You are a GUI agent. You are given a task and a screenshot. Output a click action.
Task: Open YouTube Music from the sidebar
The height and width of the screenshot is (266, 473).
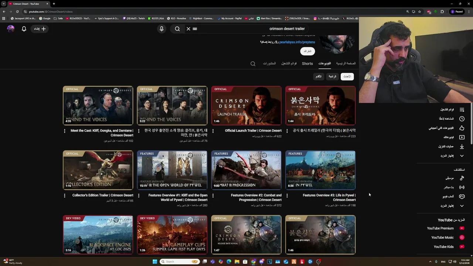pos(448,238)
